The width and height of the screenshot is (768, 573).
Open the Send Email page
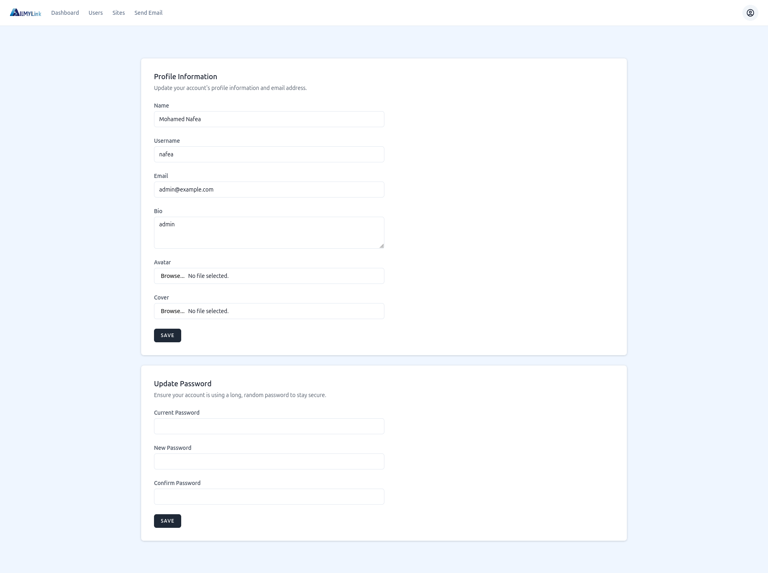[148, 13]
